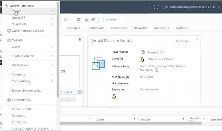Click the Initiator column header

click(145, 120)
